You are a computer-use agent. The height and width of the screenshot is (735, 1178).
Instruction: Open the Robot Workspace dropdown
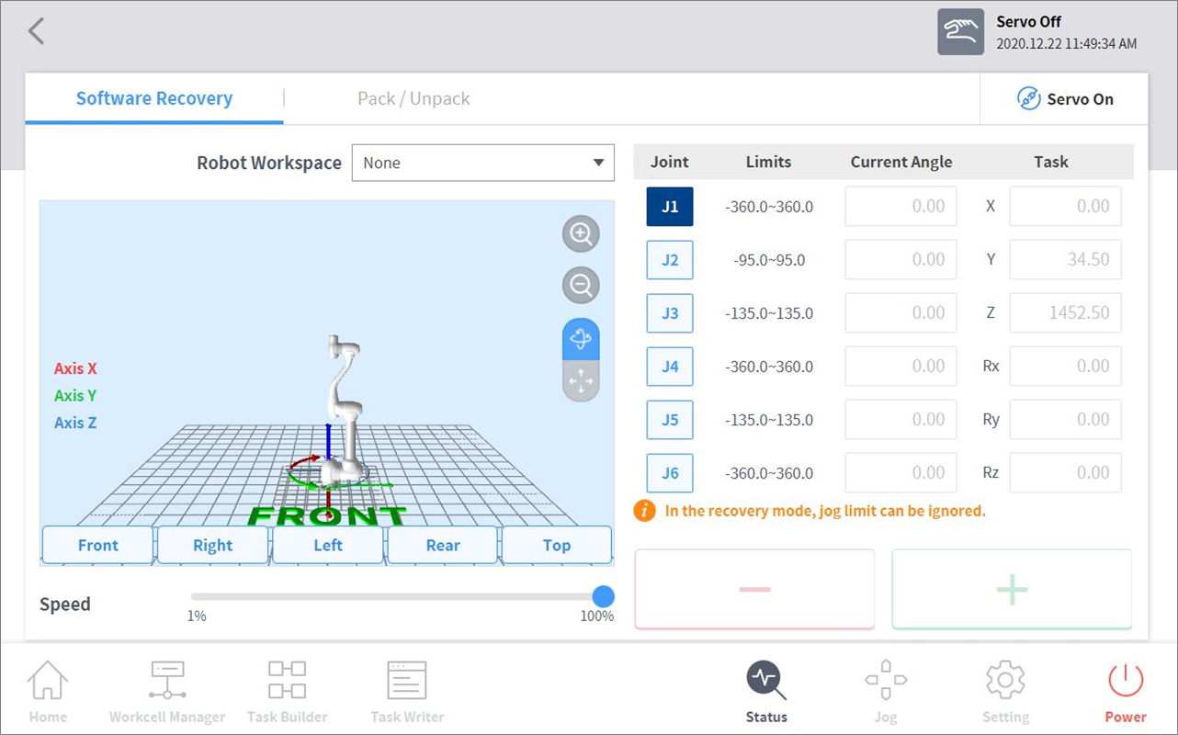tap(482, 164)
